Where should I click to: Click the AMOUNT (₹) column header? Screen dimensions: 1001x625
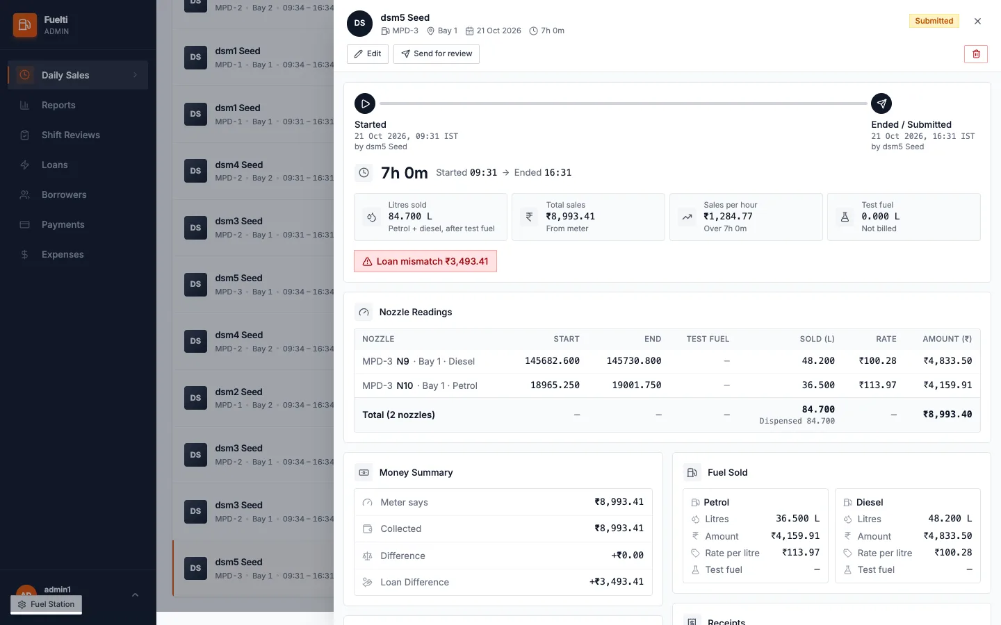947,339
